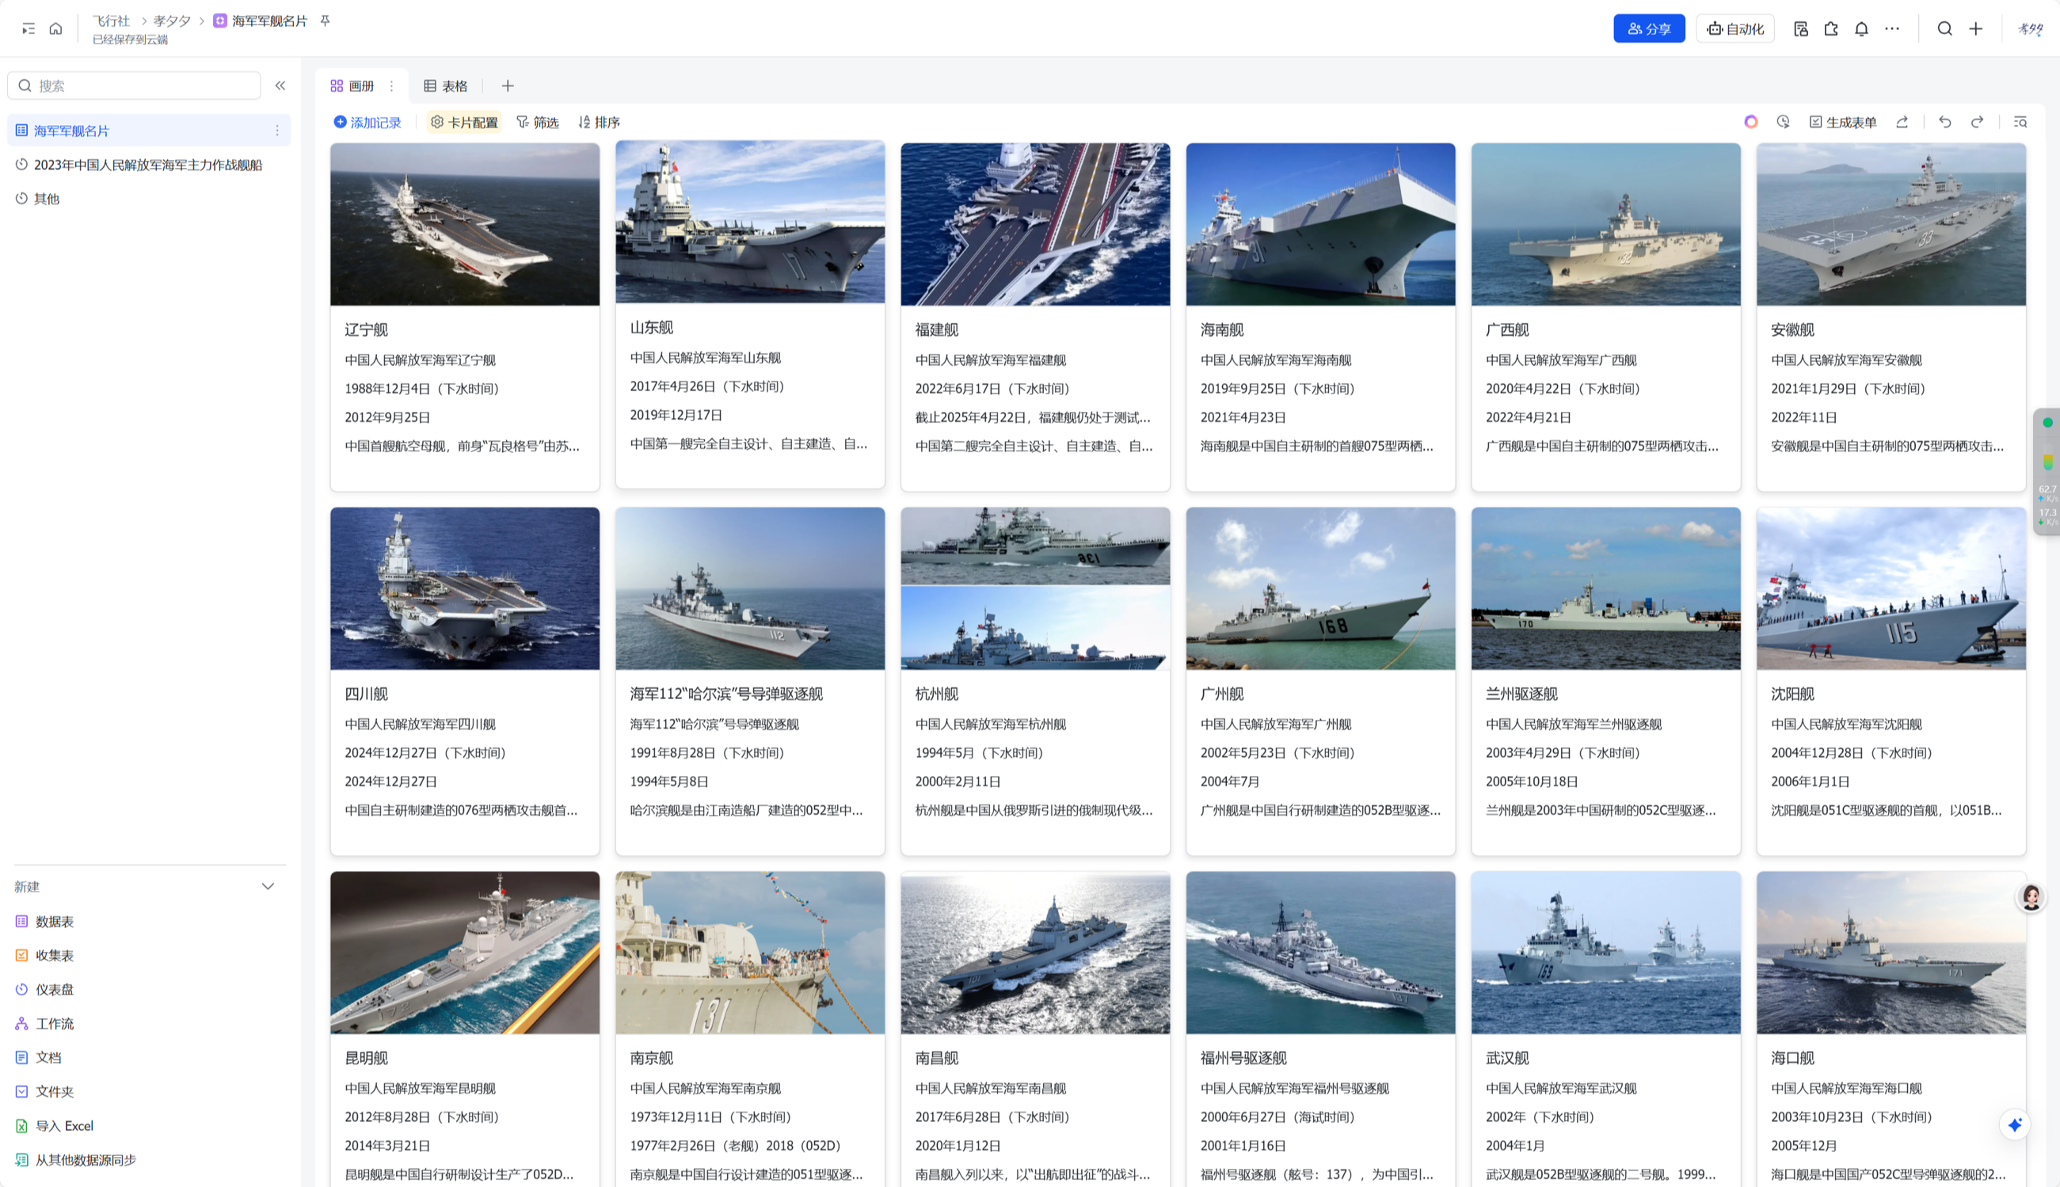Click the colorful AI ring icon
Viewport: 2060px width, 1187px height.
tap(1750, 121)
